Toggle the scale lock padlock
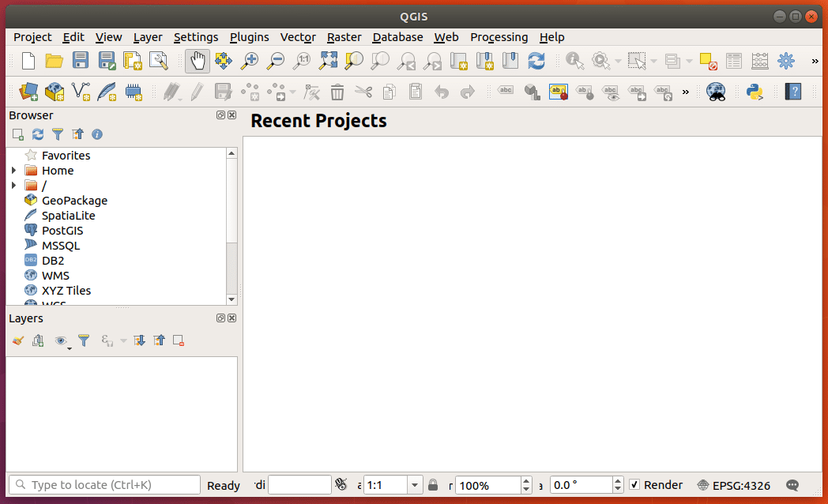 coord(433,484)
